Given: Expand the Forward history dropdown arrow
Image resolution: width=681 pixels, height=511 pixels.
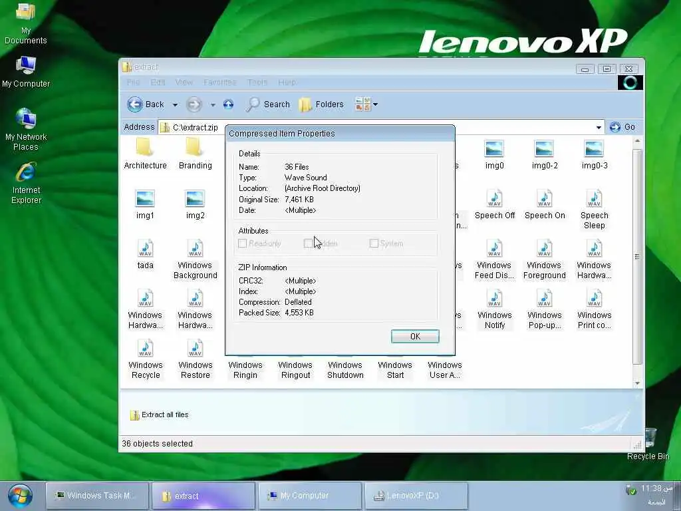Looking at the screenshot, I should [213, 104].
